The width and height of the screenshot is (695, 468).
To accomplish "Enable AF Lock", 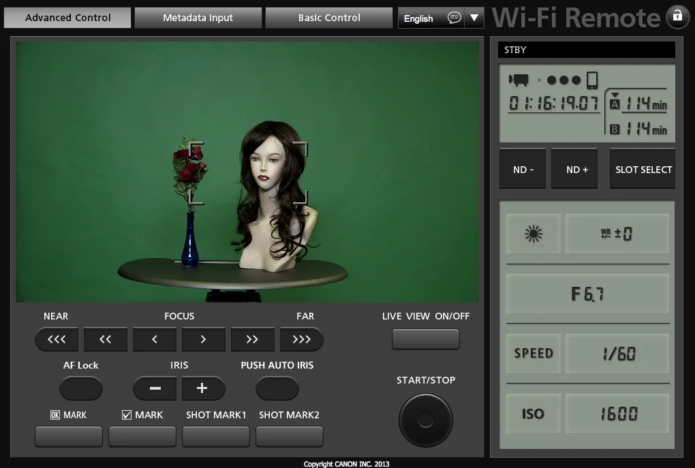I will coord(81,388).
